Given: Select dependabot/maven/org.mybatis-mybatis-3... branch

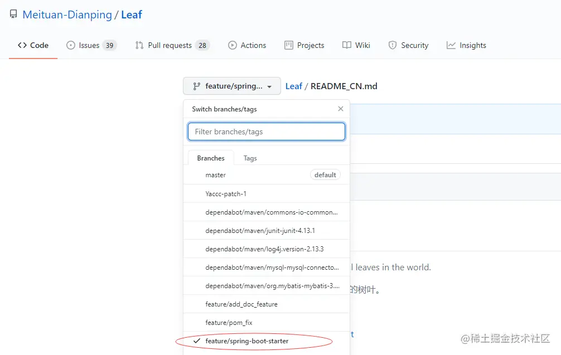Looking at the screenshot, I should pos(267,286).
